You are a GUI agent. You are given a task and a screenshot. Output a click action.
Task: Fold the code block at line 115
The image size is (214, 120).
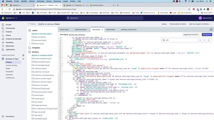[62, 98]
